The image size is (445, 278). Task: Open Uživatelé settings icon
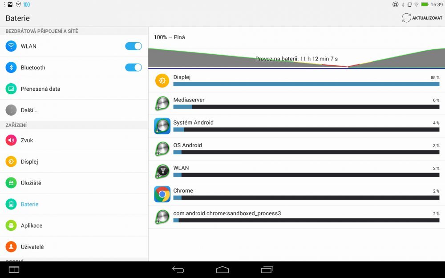pos(11,247)
